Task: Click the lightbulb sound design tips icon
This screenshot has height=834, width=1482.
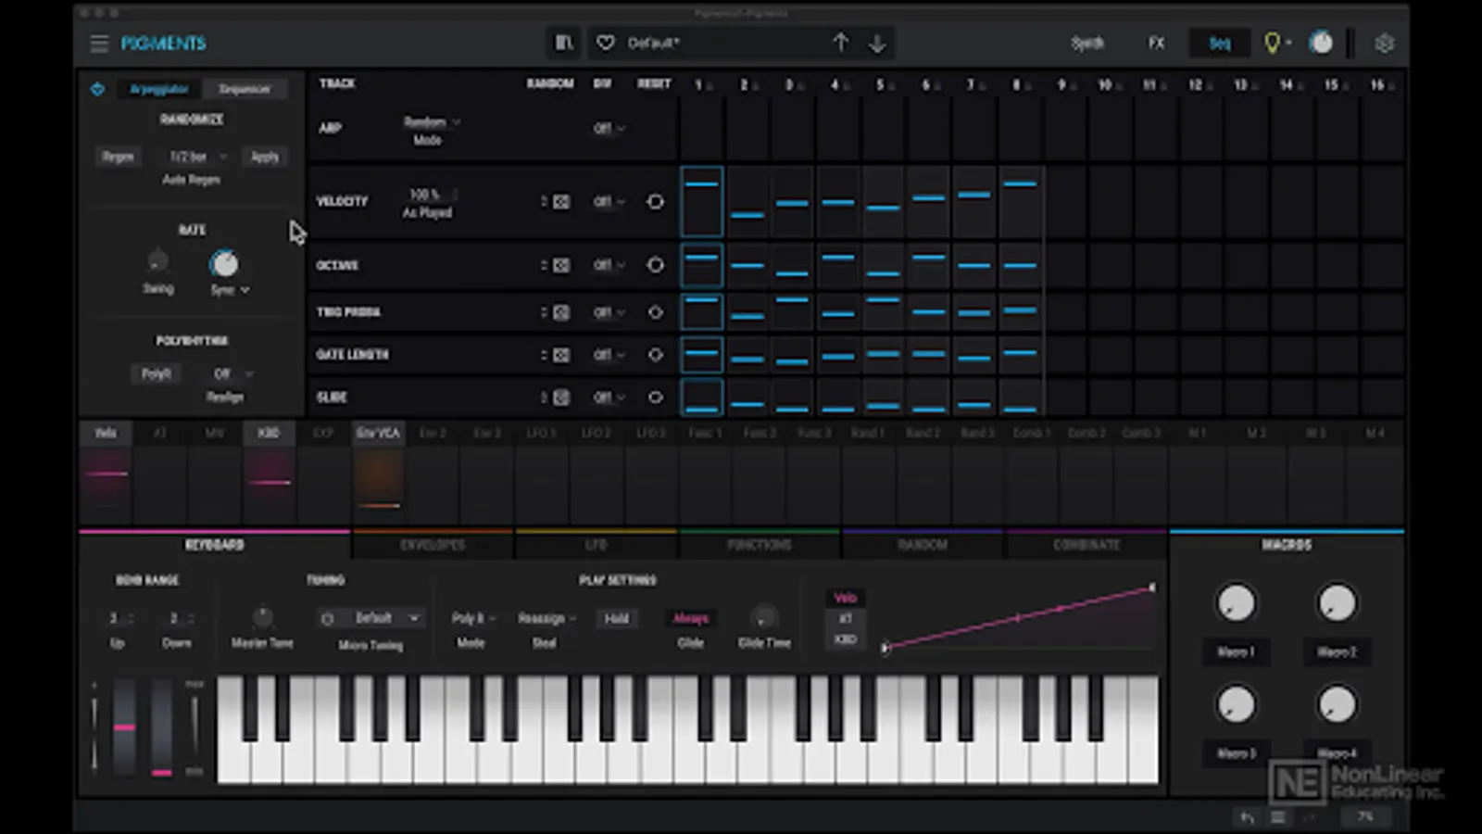Action: 1273,43
